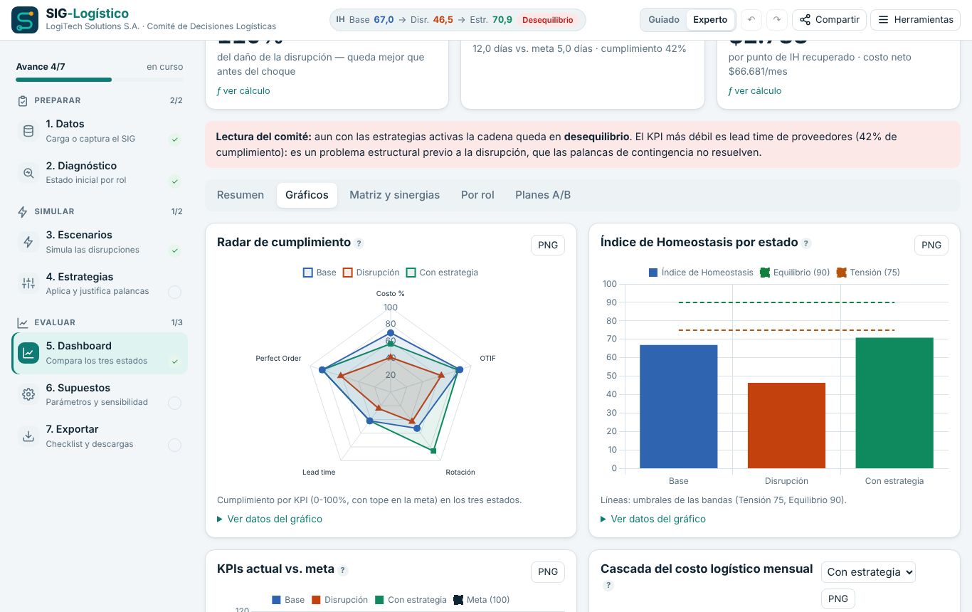Open help icon beside Radar de cumplimiento
This screenshot has width=972, height=612.
coord(359,243)
